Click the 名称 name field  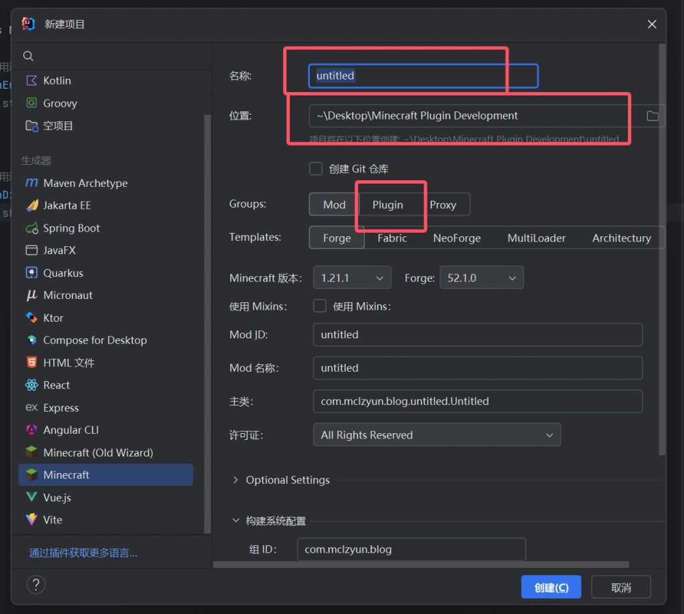point(423,76)
